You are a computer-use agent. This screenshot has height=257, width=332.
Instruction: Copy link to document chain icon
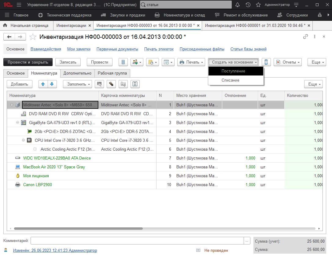pyautogui.click(x=305, y=37)
